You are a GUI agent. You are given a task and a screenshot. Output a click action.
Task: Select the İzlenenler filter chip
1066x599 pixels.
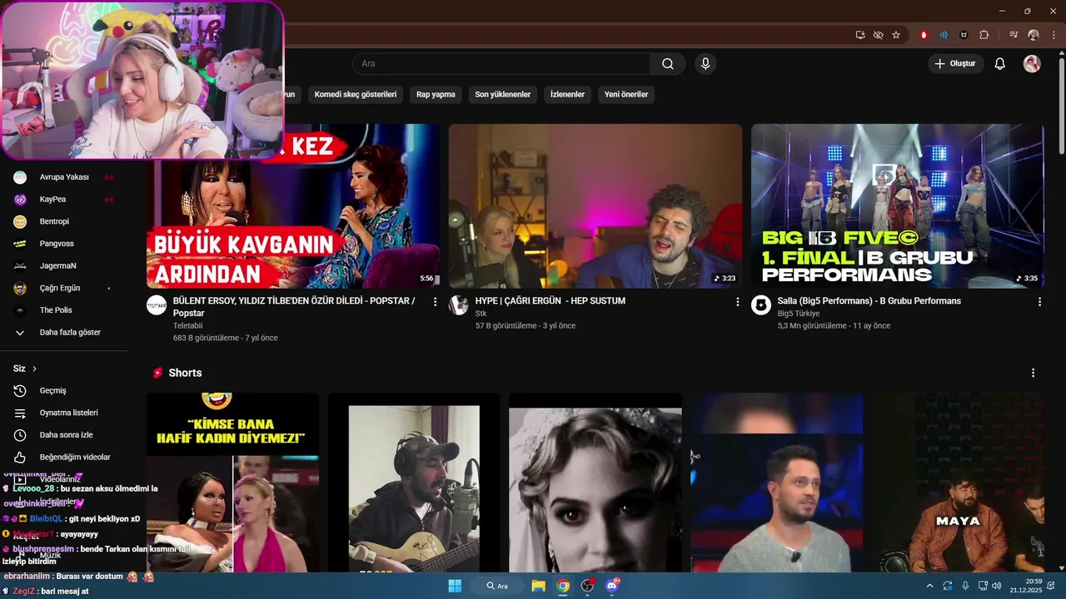[567, 95]
